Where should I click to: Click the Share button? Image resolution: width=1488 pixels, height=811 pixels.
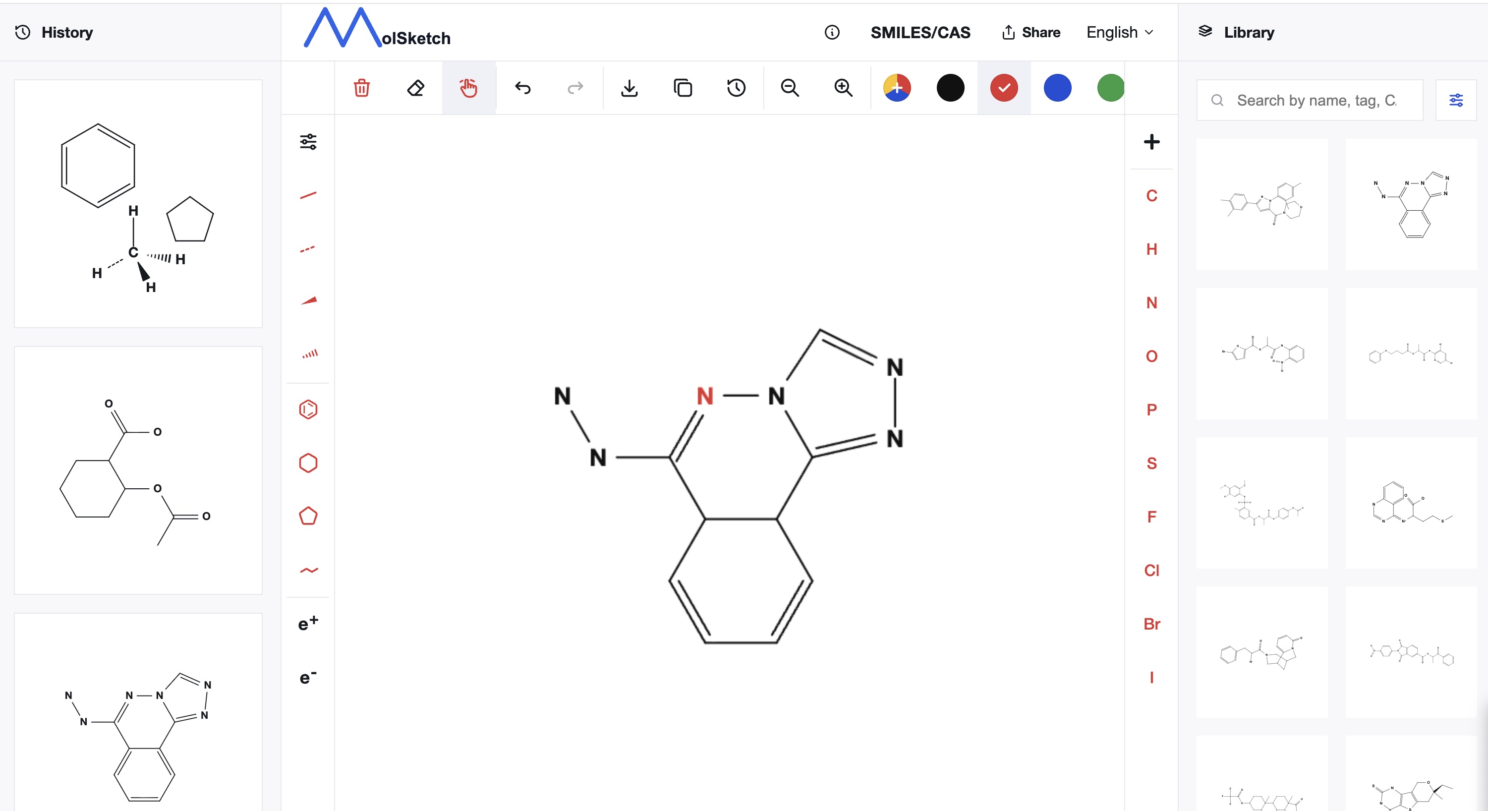[1031, 32]
